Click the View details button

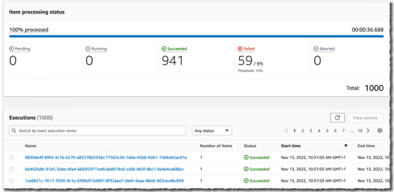point(365,118)
